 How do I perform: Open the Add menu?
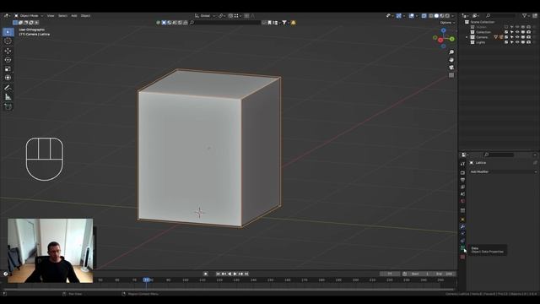click(x=74, y=15)
